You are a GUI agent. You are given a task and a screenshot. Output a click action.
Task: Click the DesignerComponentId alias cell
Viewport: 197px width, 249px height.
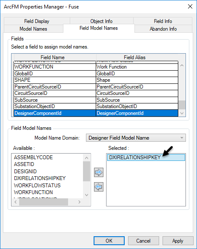coord(137,113)
